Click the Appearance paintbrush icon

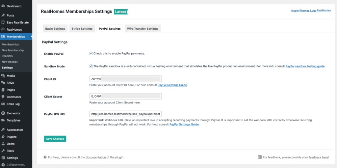3,130
